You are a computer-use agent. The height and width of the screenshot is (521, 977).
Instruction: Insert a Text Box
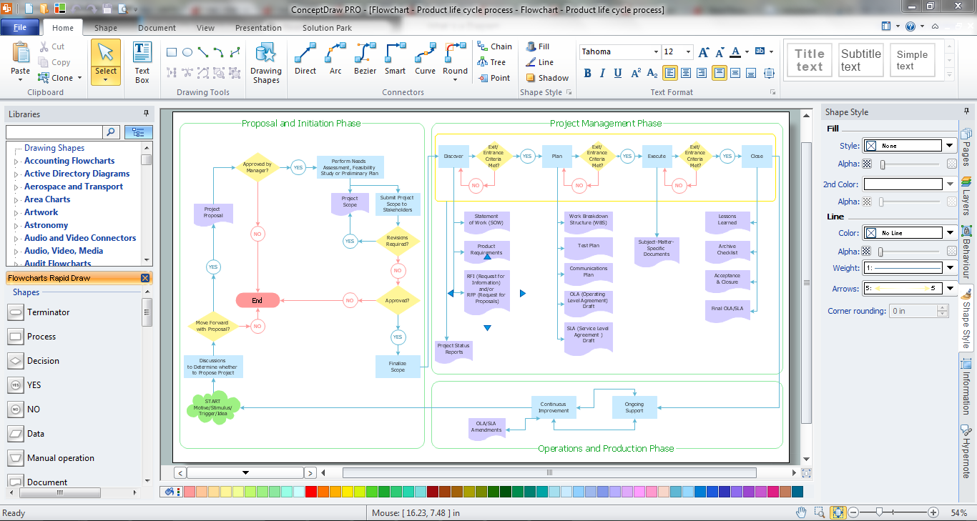point(142,63)
